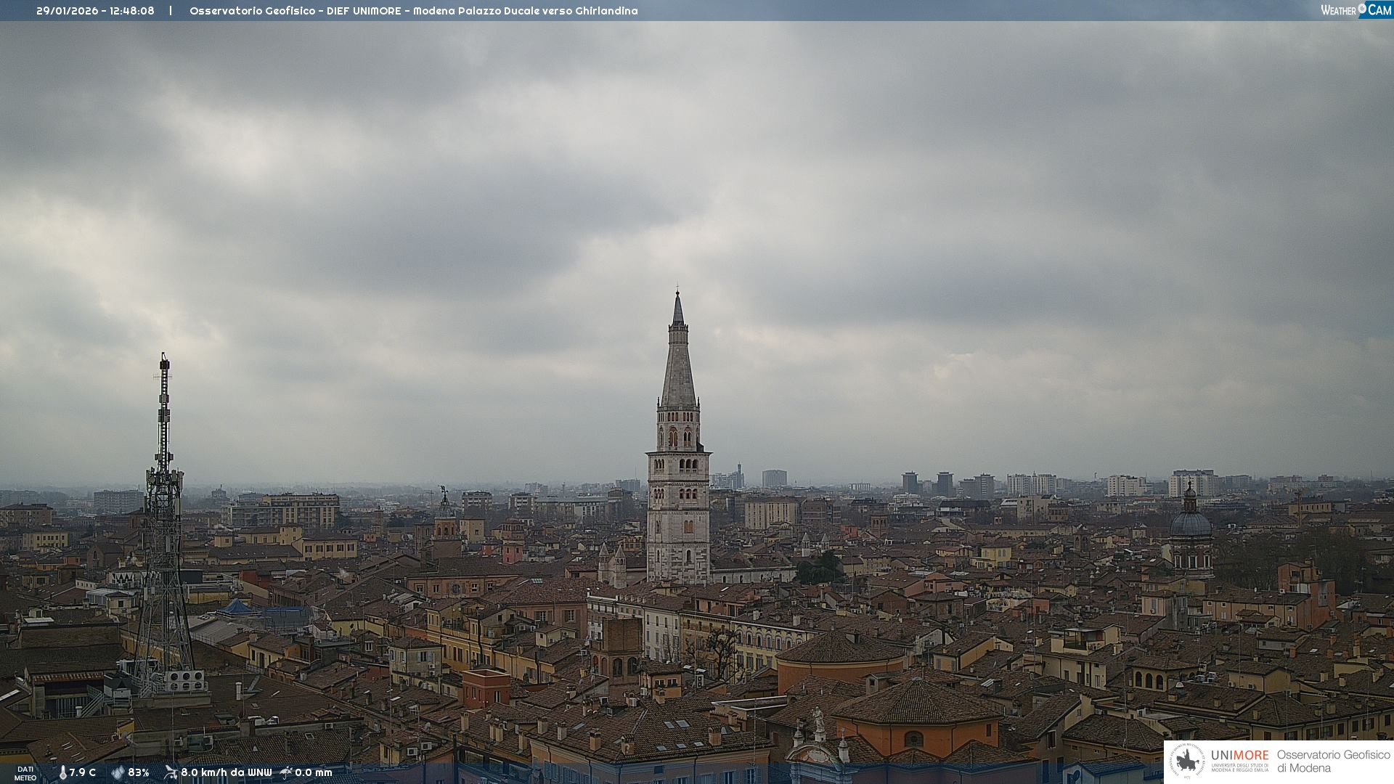The height and width of the screenshot is (784, 1394).
Task: Click the wind anemometer icon
Action: (171, 772)
